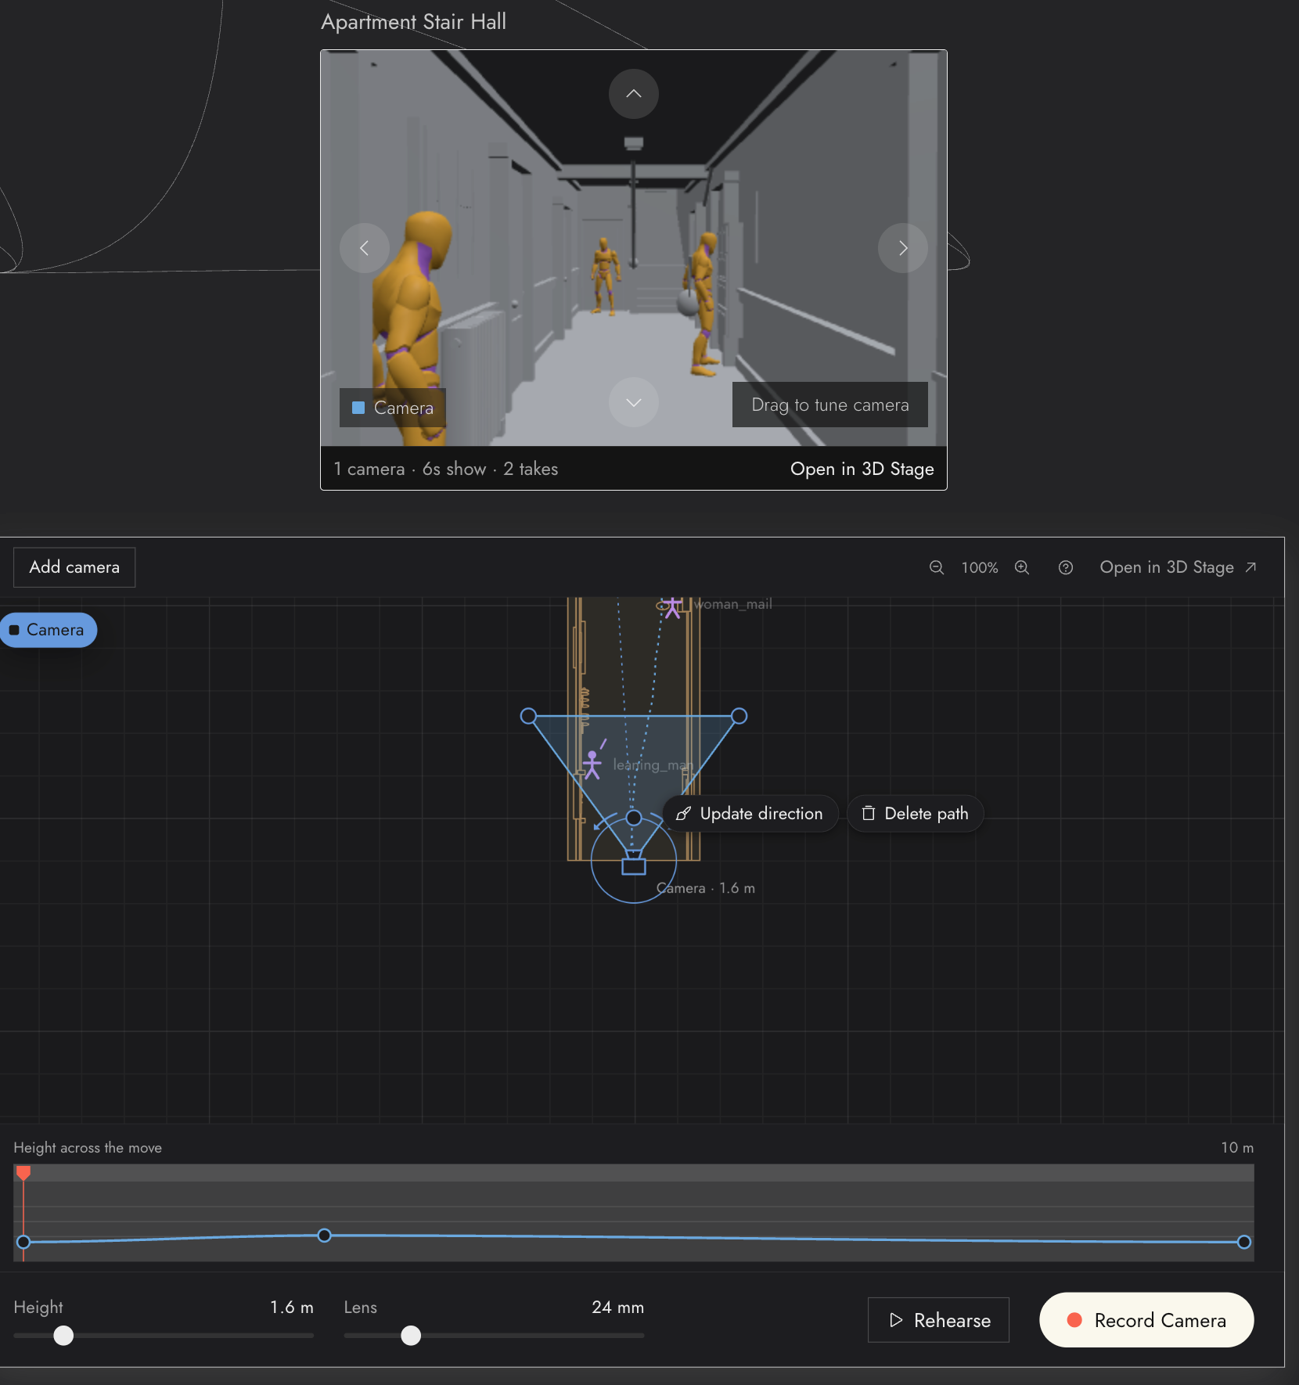Tilt the preview camera down with the chevron
The height and width of the screenshot is (1385, 1299).
pos(634,403)
